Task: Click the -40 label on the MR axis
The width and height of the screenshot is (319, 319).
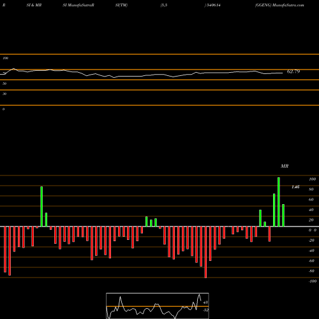Action: (311, 251)
